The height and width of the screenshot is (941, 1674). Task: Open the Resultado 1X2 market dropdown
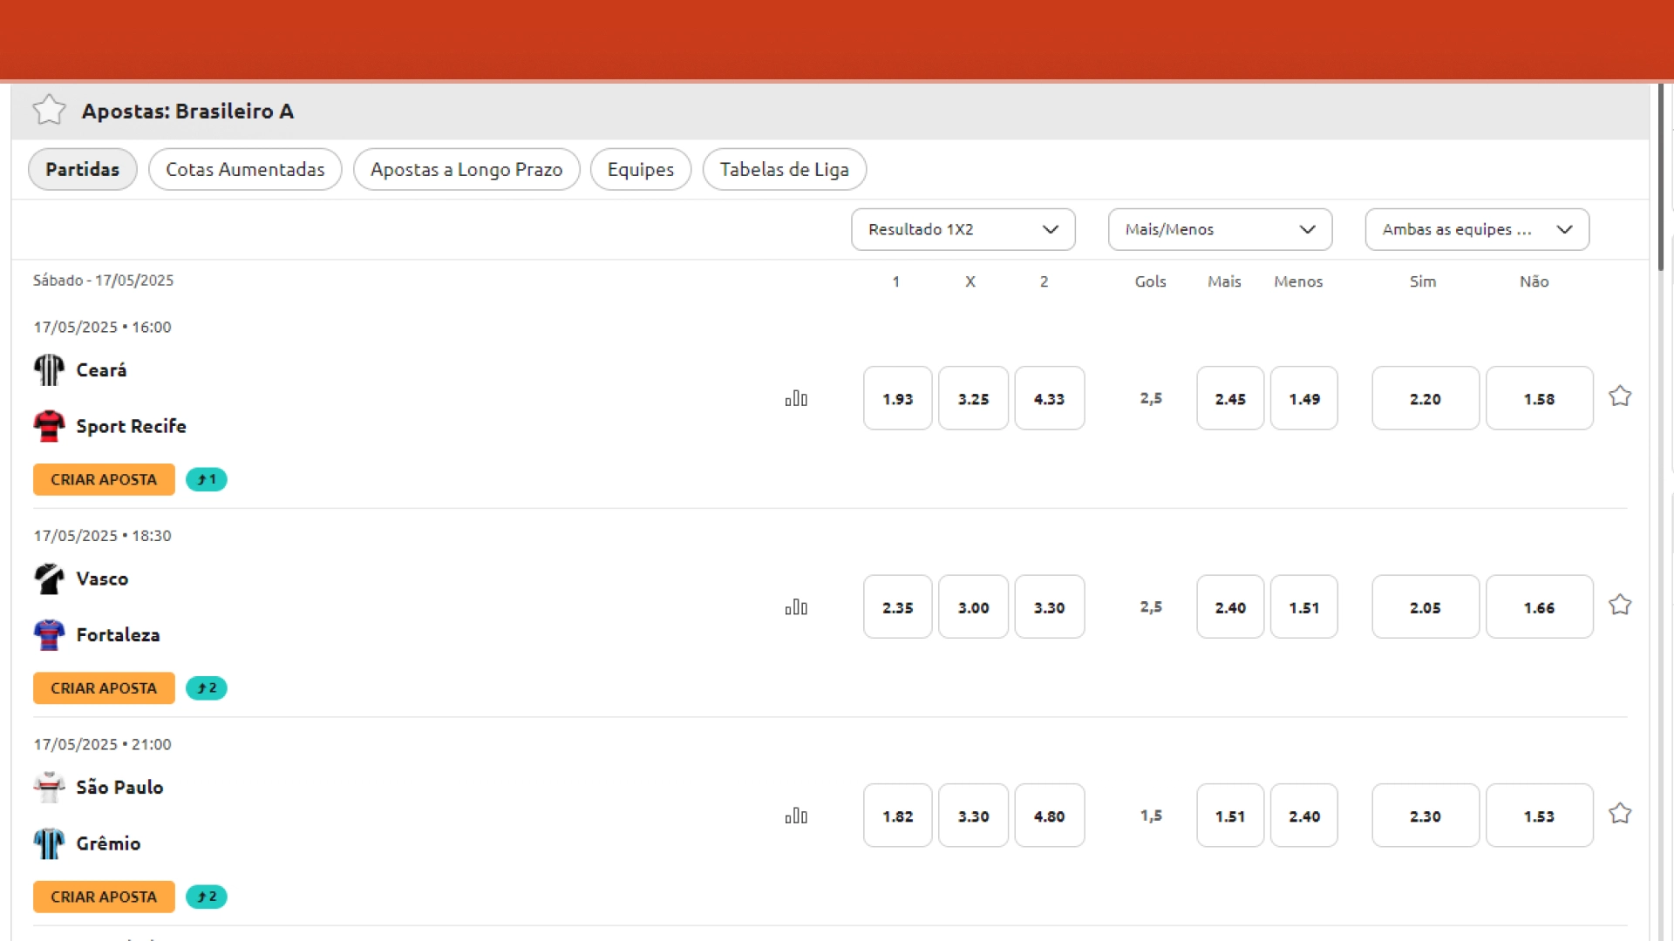963,229
